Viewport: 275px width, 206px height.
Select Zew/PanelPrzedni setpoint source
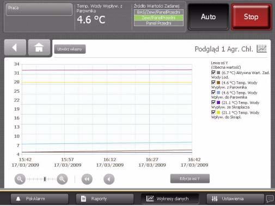click(x=158, y=17)
